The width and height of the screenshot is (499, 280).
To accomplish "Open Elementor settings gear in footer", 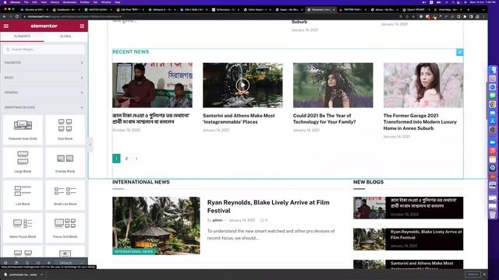I will 5,263.
